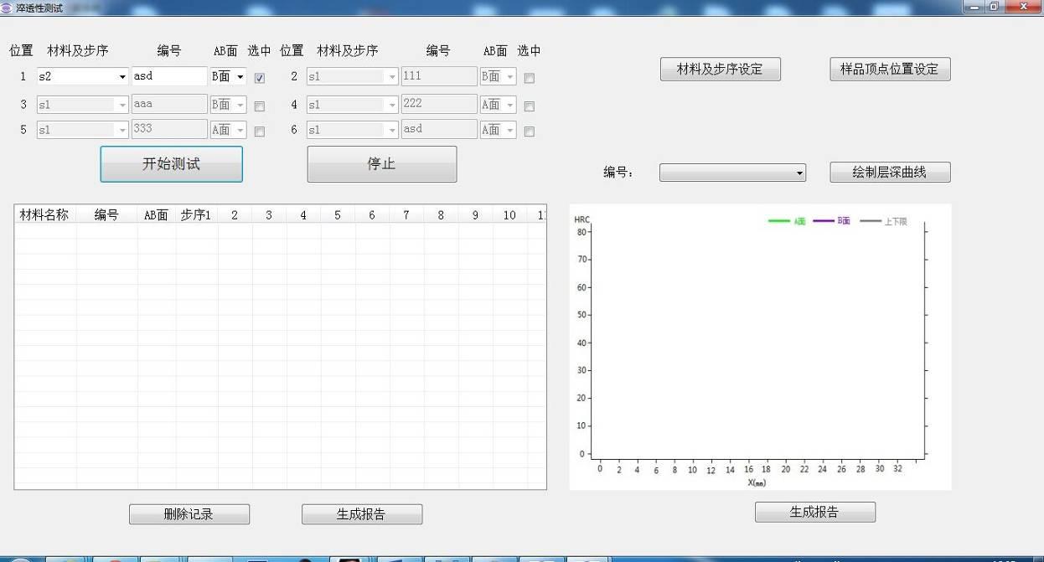Uncheck the 选中 checkbox for position 1

[x=260, y=78]
